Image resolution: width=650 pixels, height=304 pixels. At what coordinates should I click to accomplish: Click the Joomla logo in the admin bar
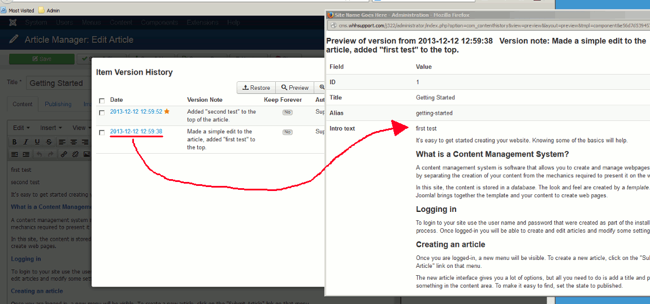(13, 23)
